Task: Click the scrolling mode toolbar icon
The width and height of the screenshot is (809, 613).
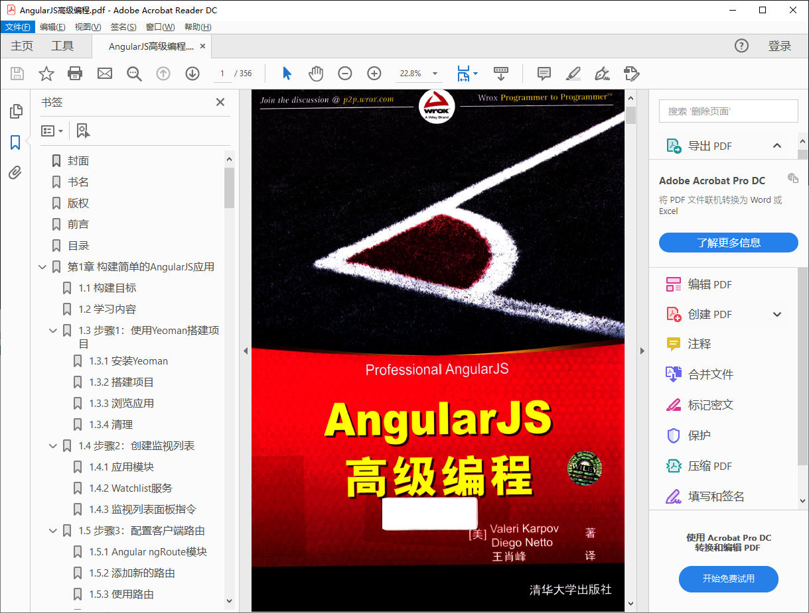Action: [x=501, y=74]
